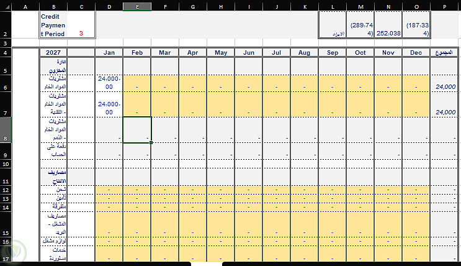
Task: Click the red "3" credit period value
Action: 81,34
